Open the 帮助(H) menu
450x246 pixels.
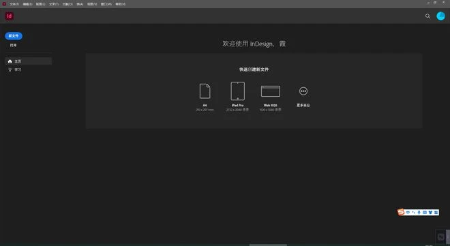tap(120, 4)
